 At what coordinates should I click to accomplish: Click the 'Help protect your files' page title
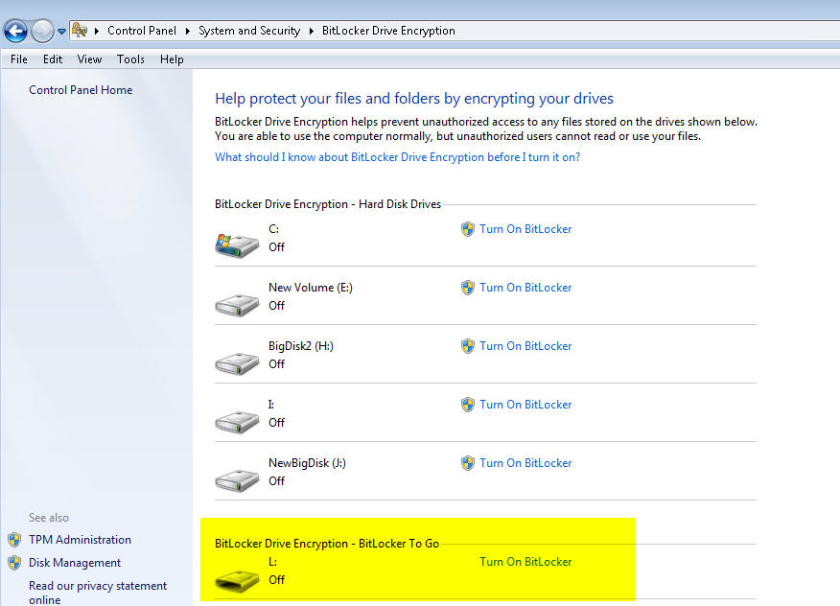(x=414, y=99)
